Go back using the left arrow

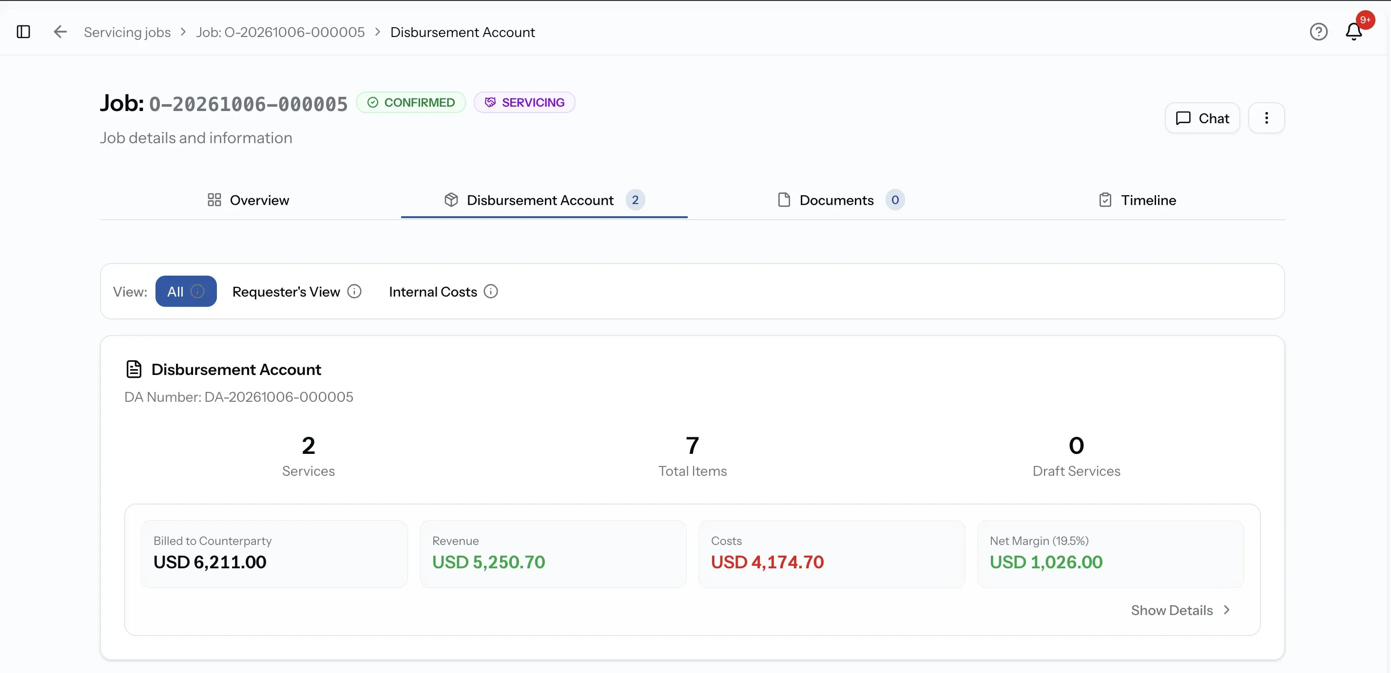pyautogui.click(x=60, y=32)
